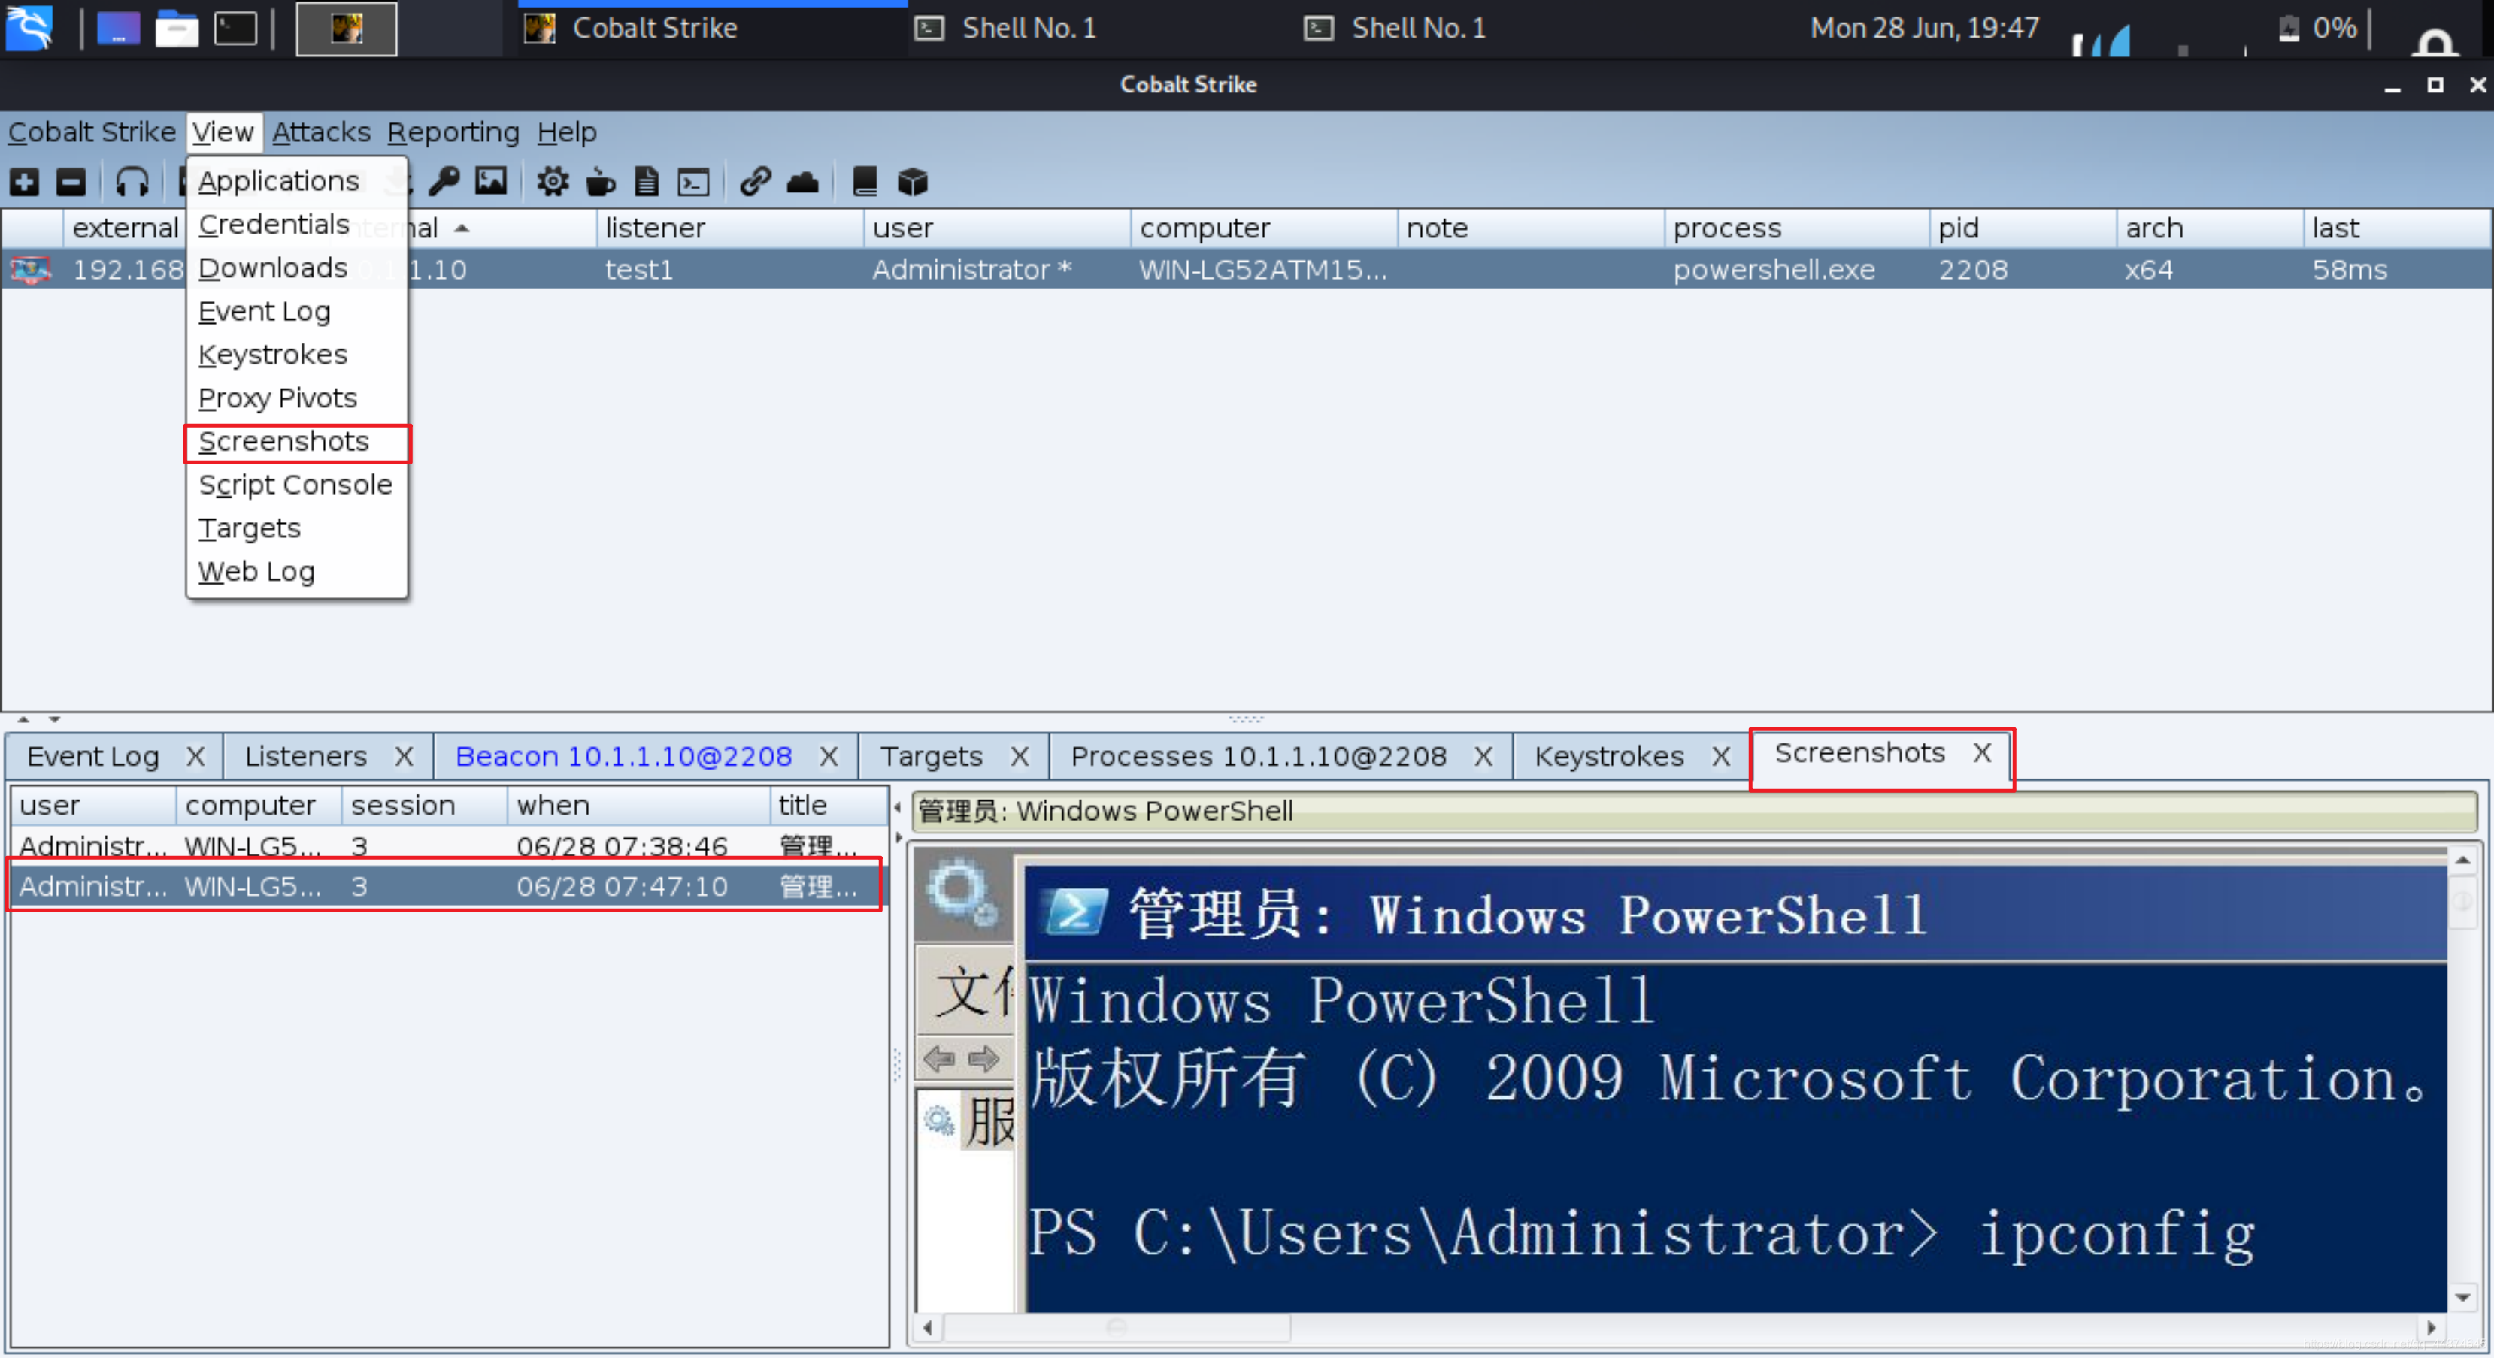
Task: Collapse the screenshot list with the left splitter arrow
Action: pos(898,807)
